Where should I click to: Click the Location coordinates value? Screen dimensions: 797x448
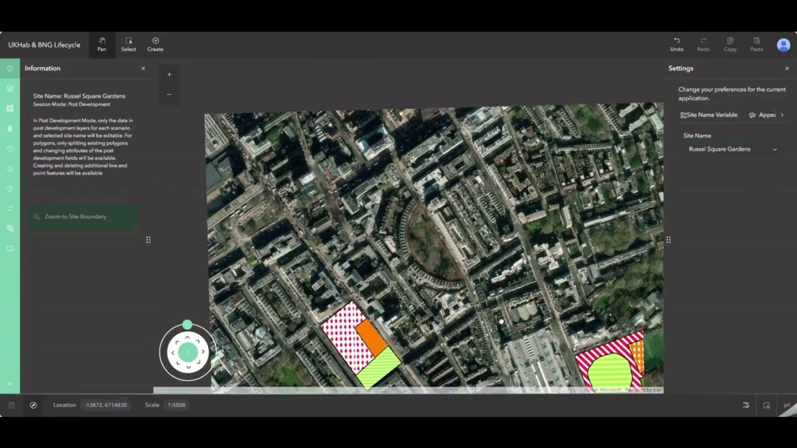[106, 405]
